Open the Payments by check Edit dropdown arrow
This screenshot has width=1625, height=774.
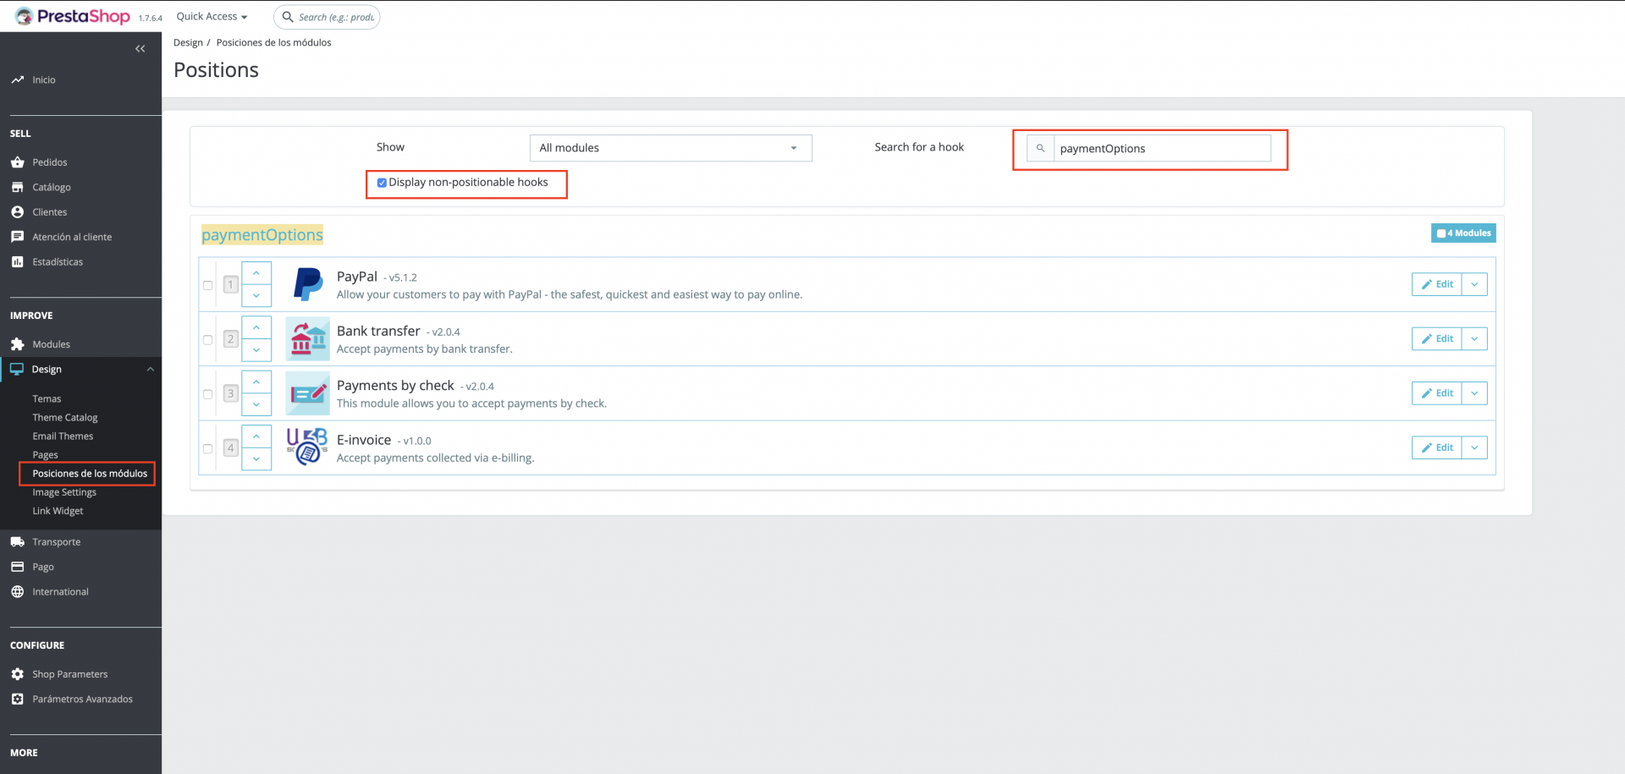(x=1474, y=393)
